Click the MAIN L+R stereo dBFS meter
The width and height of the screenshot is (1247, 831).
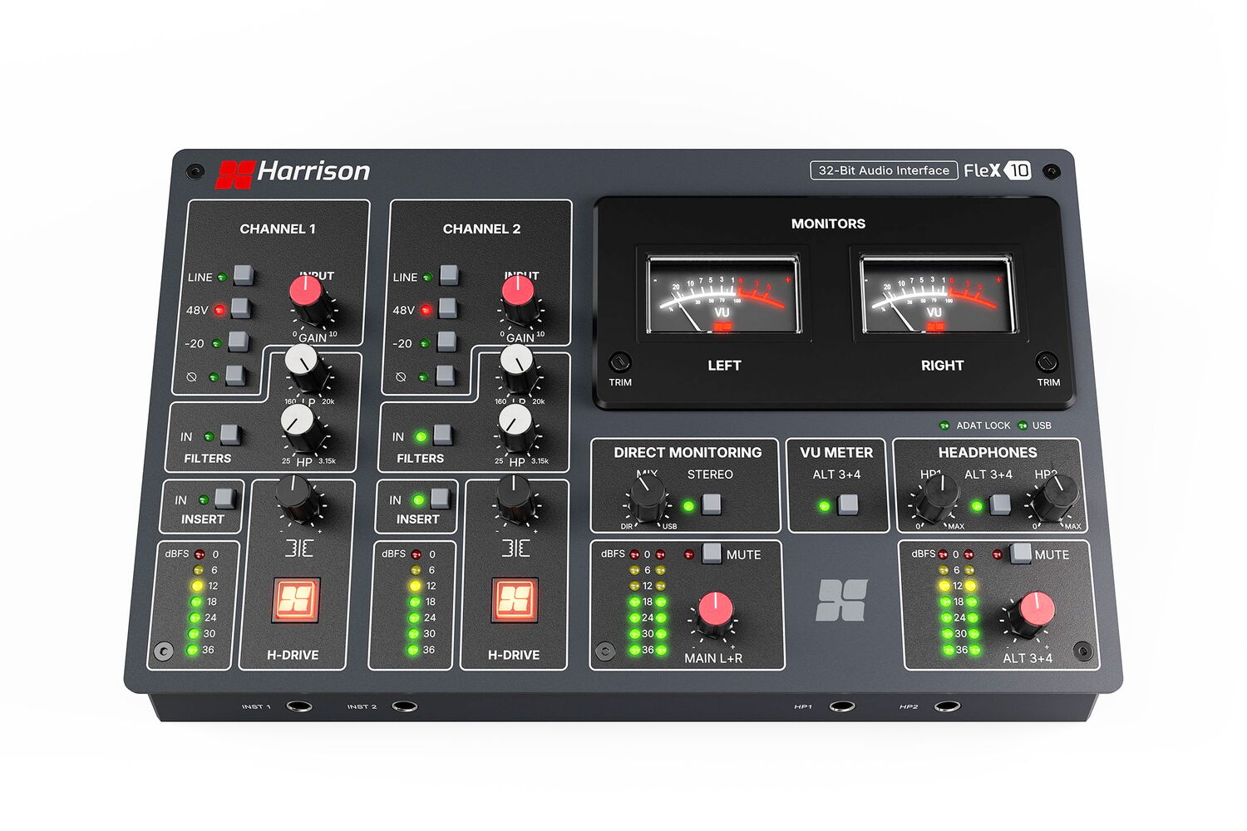[x=648, y=602]
